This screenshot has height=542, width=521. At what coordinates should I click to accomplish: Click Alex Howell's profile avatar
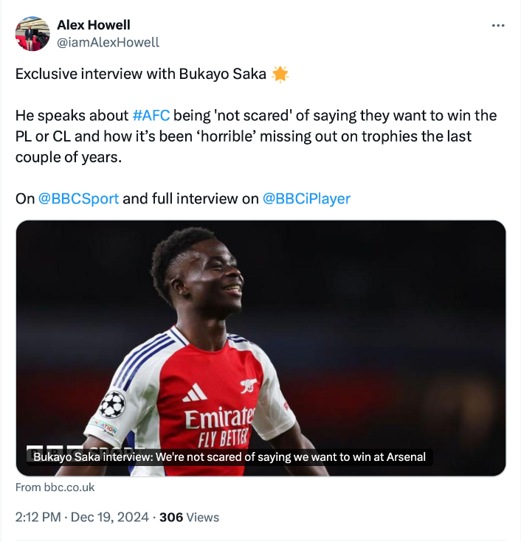click(x=32, y=34)
